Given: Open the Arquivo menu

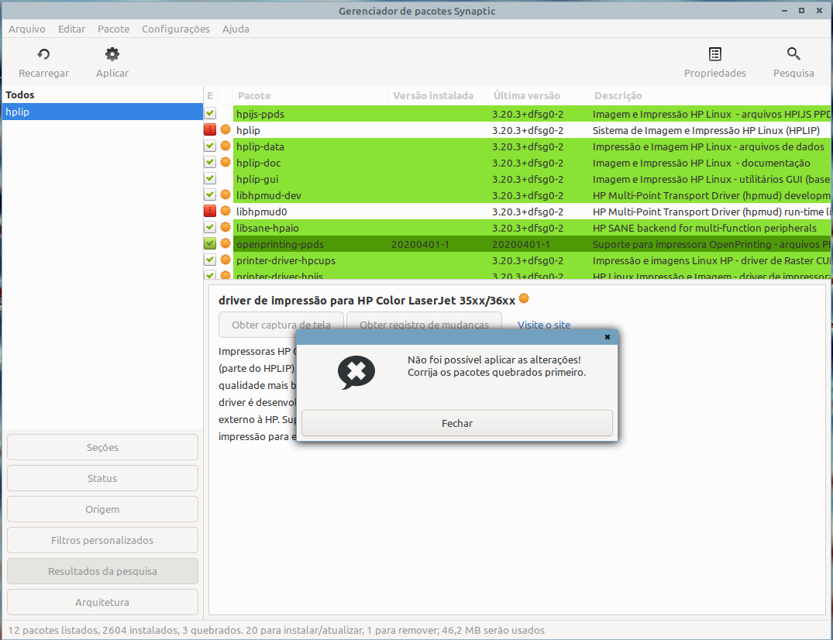Looking at the screenshot, I should pos(27,29).
